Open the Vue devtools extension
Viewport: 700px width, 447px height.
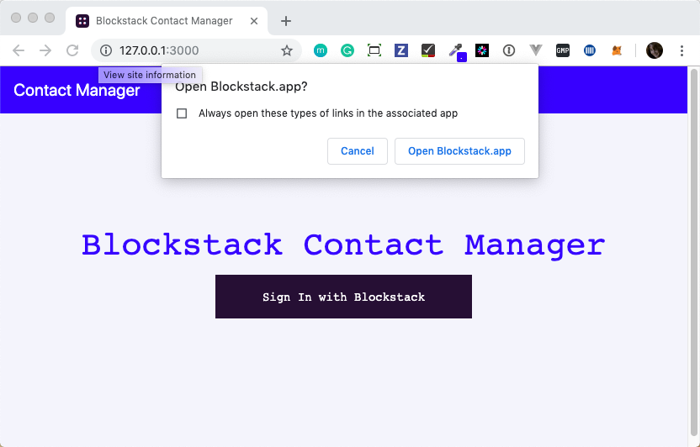pos(536,50)
